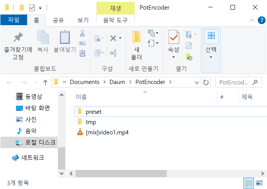This screenshot has height=189, width=267.
Task: Open Music (음악) in navigation pane
Action: [26, 131]
